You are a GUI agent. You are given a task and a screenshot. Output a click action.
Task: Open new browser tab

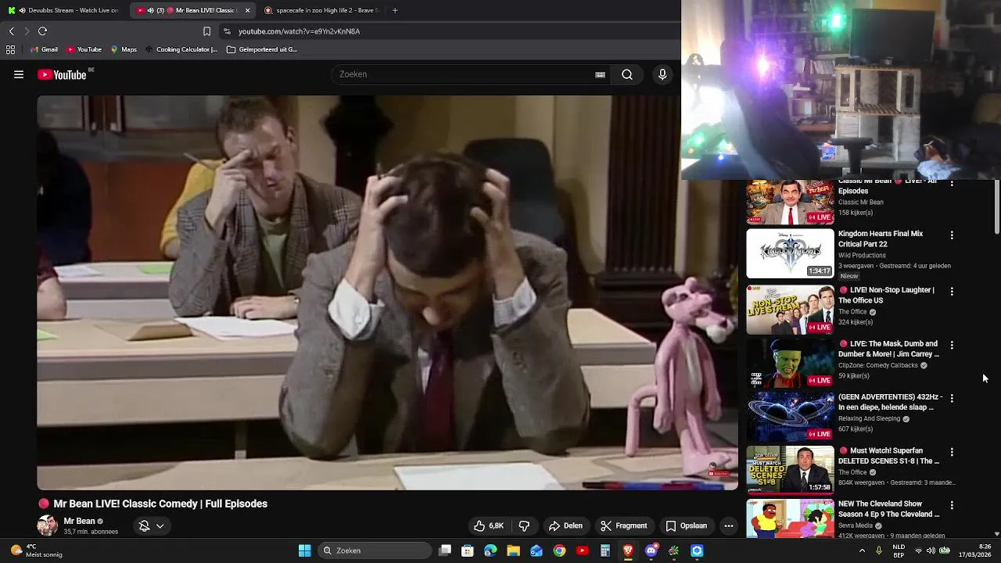click(x=395, y=10)
